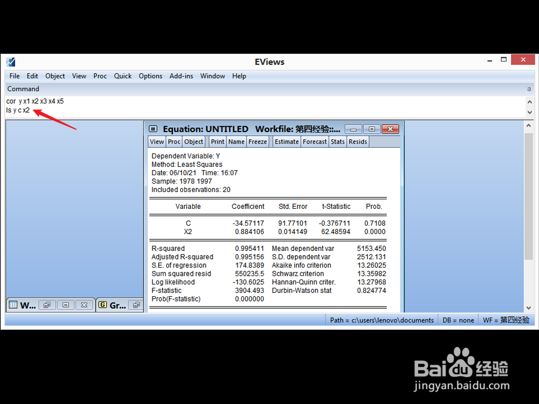Maximize the EViews main window
539x404 pixels.
(504, 60)
